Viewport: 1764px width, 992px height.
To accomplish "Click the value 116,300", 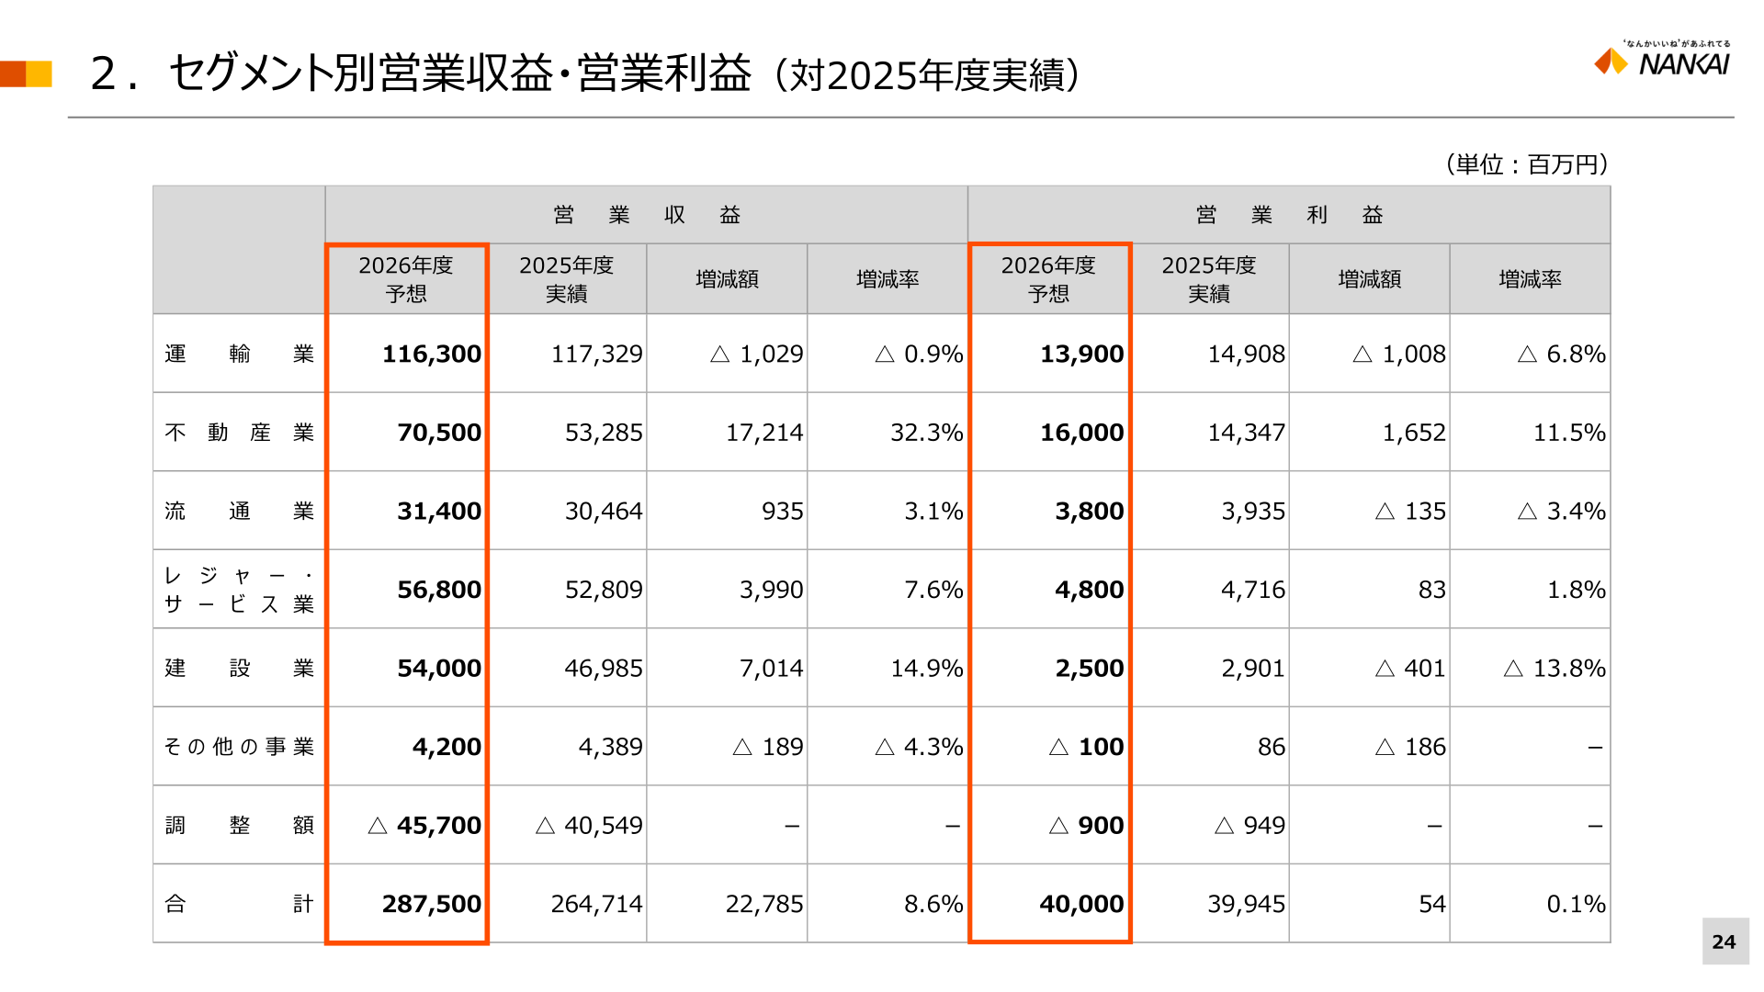I will [431, 354].
